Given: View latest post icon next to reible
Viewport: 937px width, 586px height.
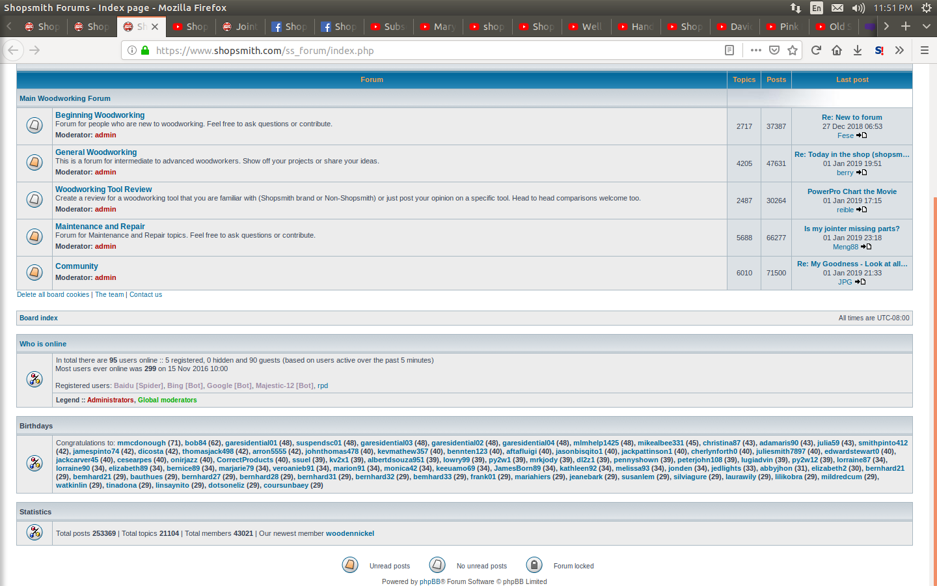Looking at the screenshot, I should pos(862,210).
